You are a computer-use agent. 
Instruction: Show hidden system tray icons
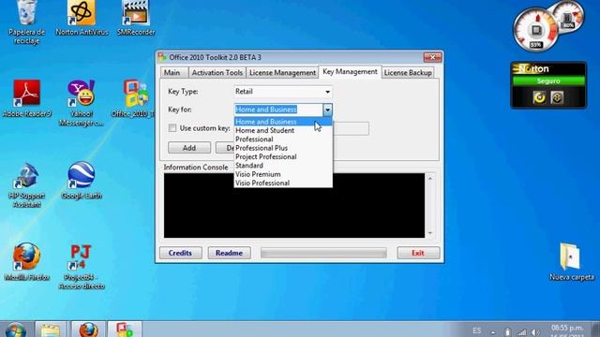click(493, 332)
